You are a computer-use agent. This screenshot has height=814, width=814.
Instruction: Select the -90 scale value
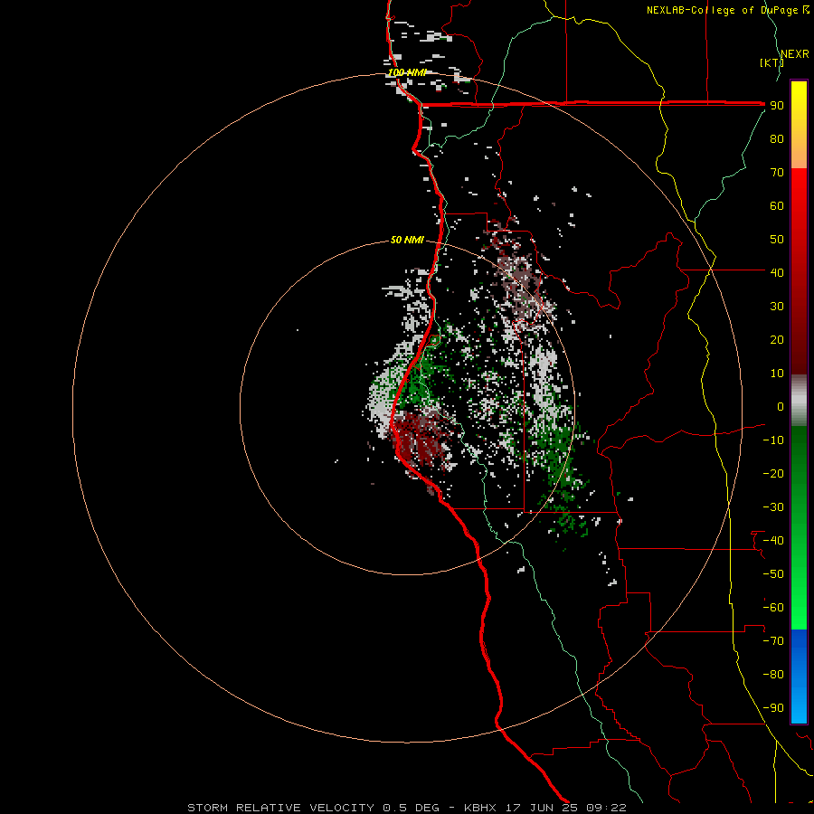pyautogui.click(x=773, y=707)
